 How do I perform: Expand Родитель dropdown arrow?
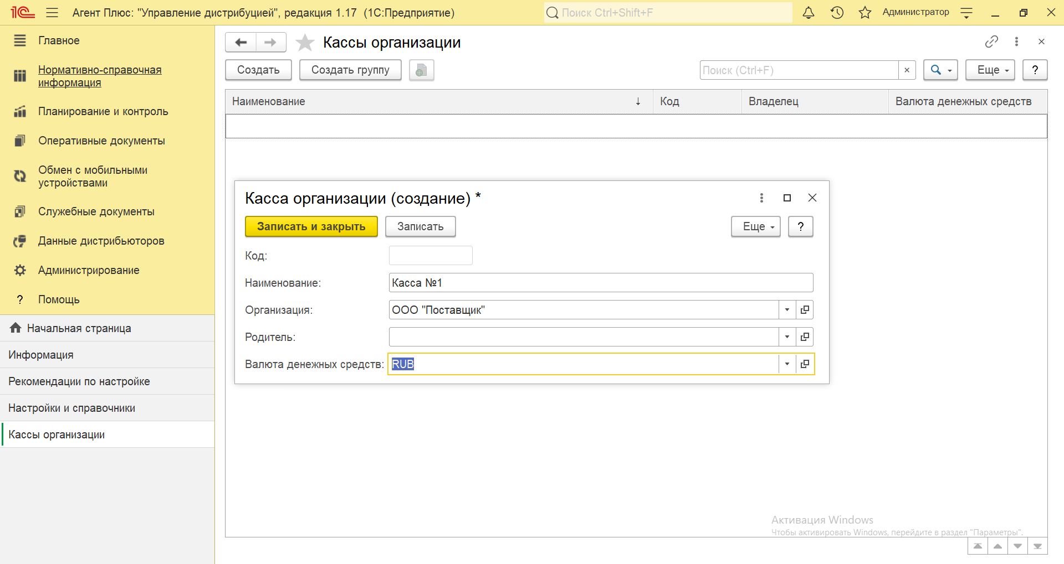787,337
